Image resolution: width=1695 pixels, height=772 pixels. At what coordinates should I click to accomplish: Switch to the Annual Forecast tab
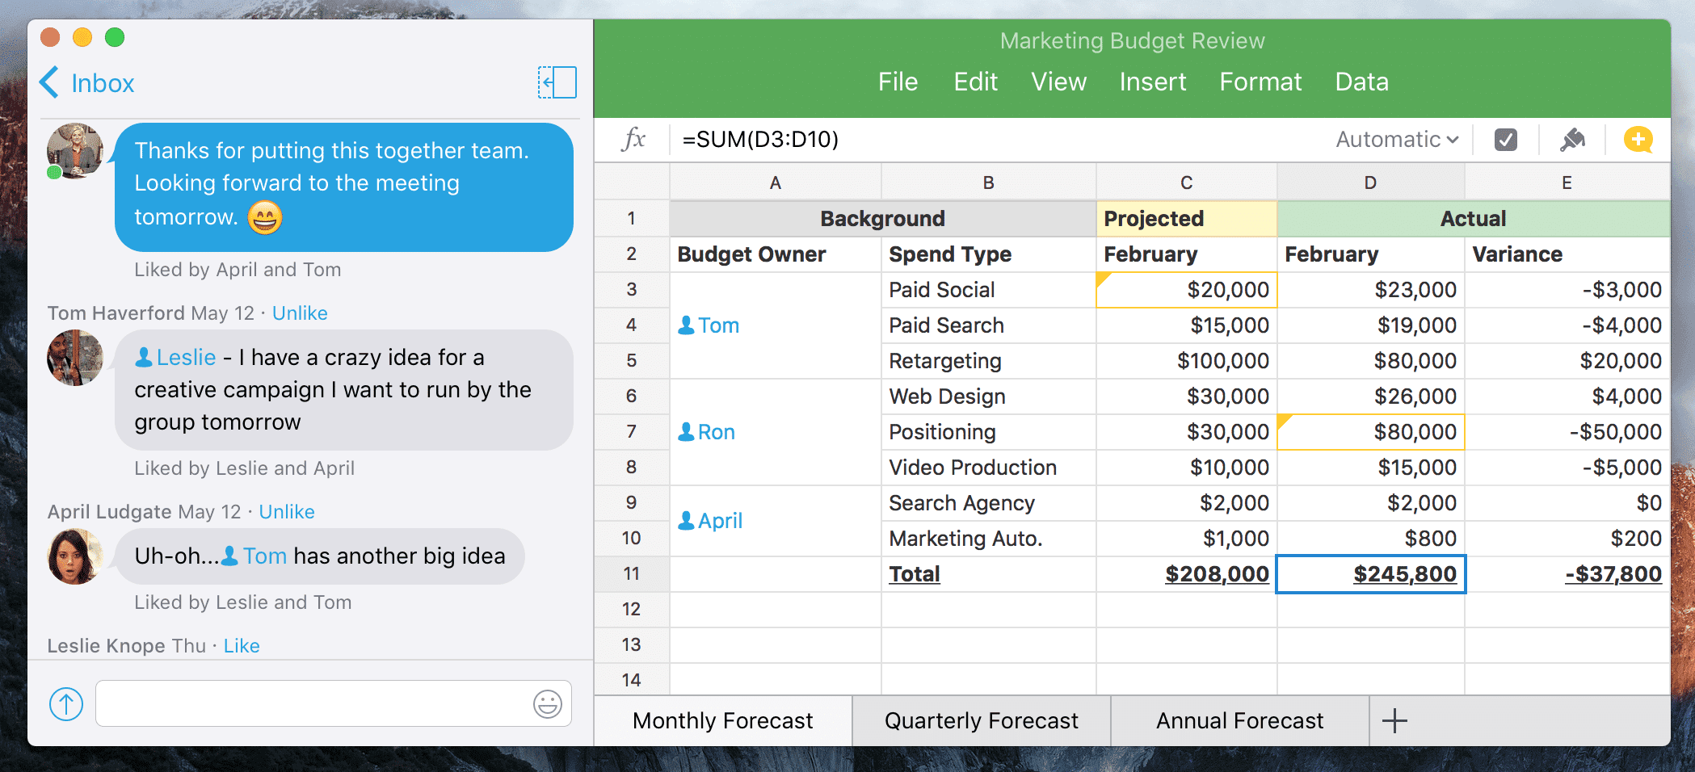[x=1238, y=720]
